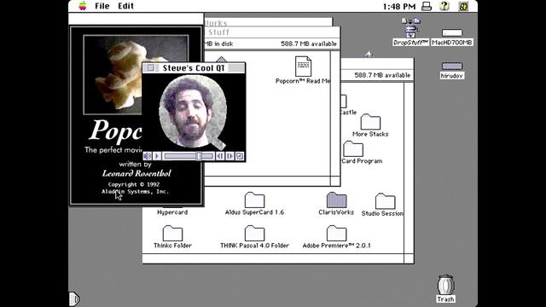
Task: Step the movie backward one frame
Action: 220,156
